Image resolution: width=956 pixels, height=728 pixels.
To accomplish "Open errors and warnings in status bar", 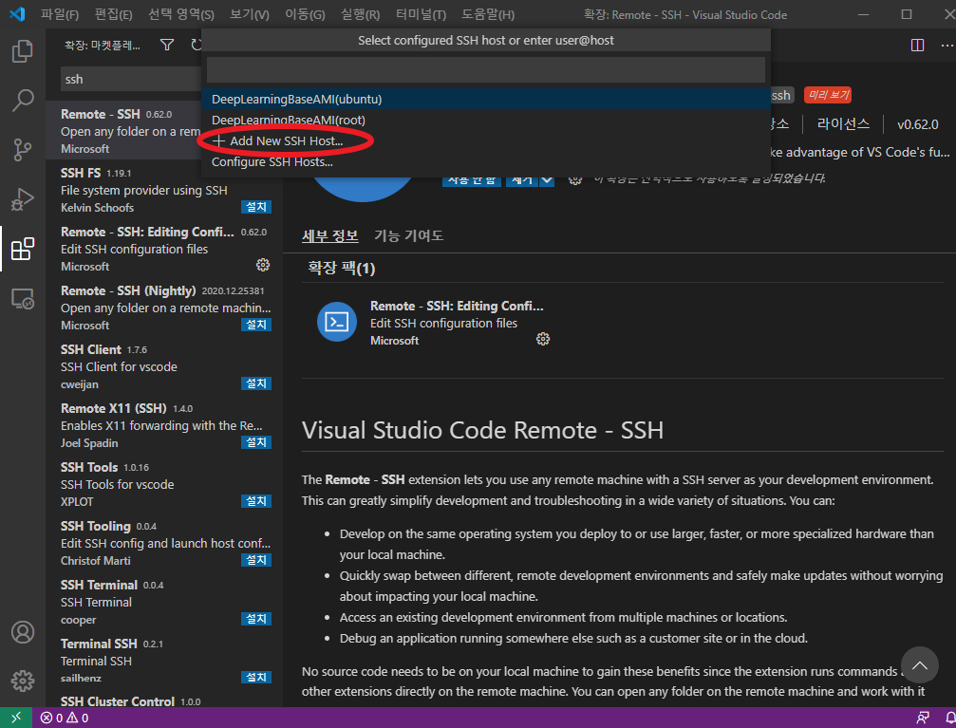I will [65, 719].
